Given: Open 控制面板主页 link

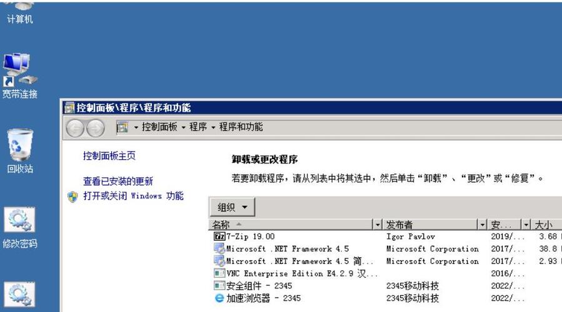Looking at the screenshot, I should (x=109, y=156).
